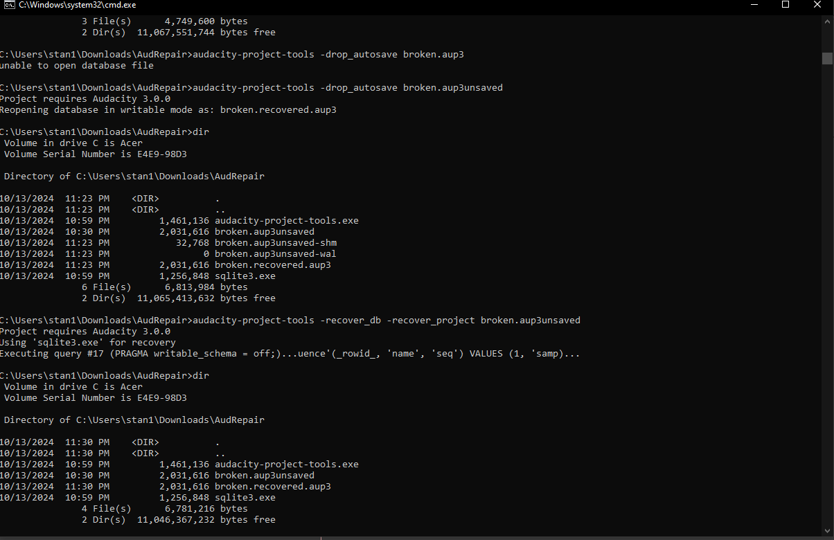Minimize the Command Prompt window
The image size is (834, 540).
754,5
